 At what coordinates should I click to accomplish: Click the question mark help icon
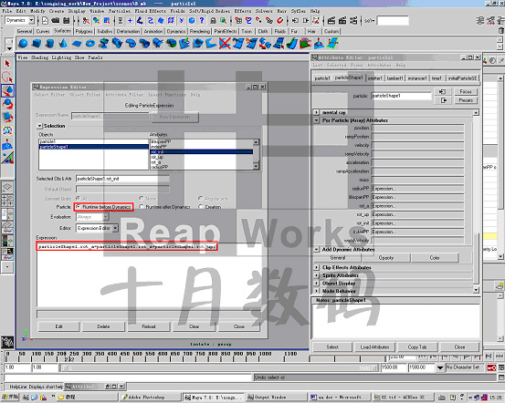[202, 21]
